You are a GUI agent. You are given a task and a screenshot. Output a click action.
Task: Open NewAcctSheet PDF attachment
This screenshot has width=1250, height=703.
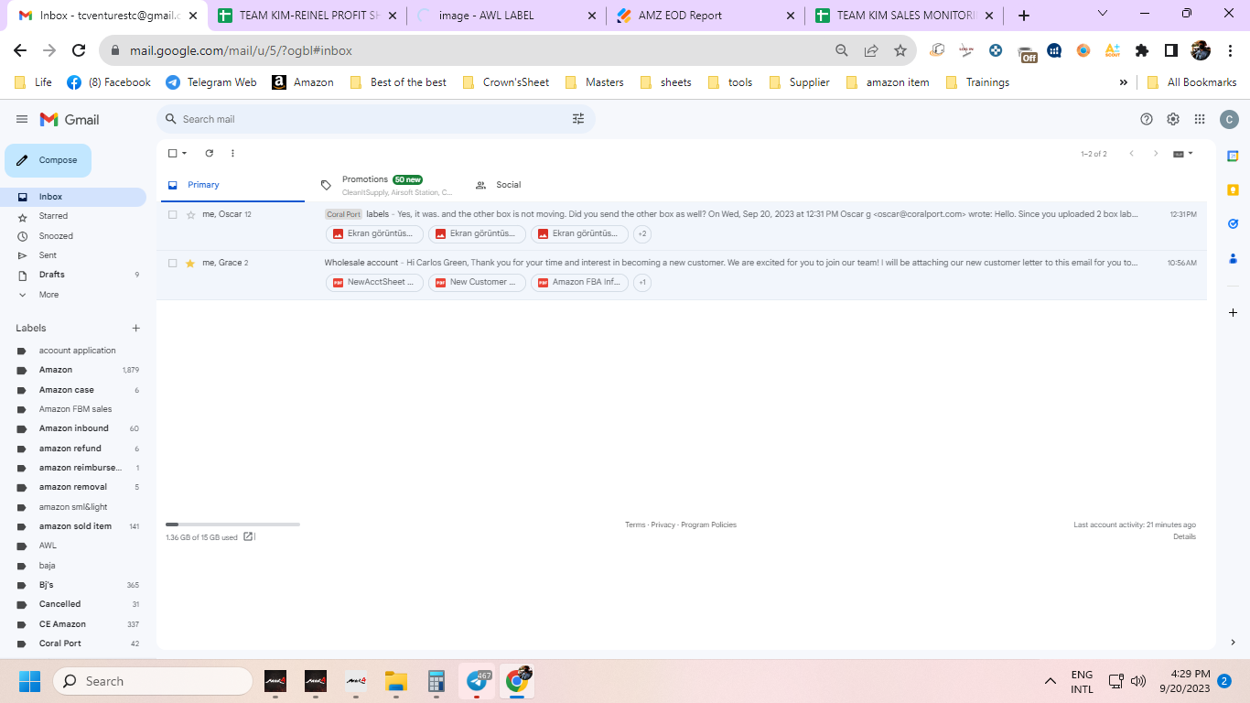(374, 282)
